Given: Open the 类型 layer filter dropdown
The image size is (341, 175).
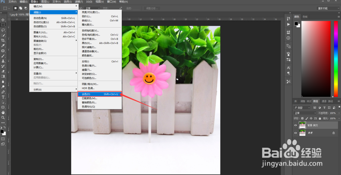Looking at the screenshot, I should (302, 108).
